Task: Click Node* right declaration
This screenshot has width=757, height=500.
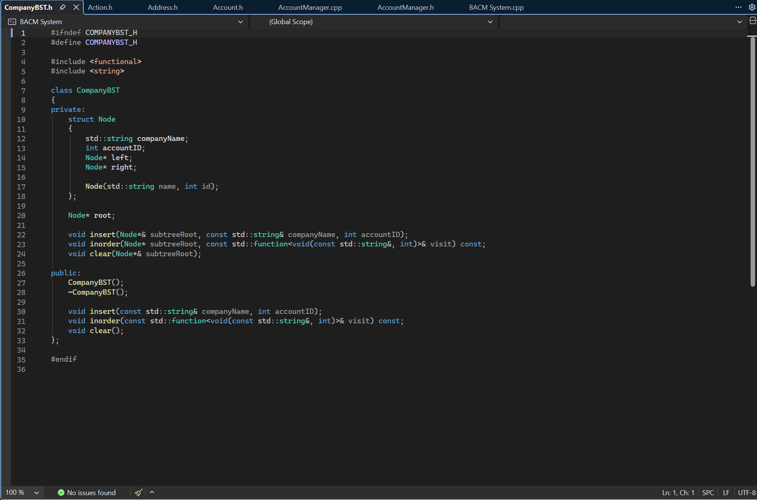Action: tap(111, 167)
